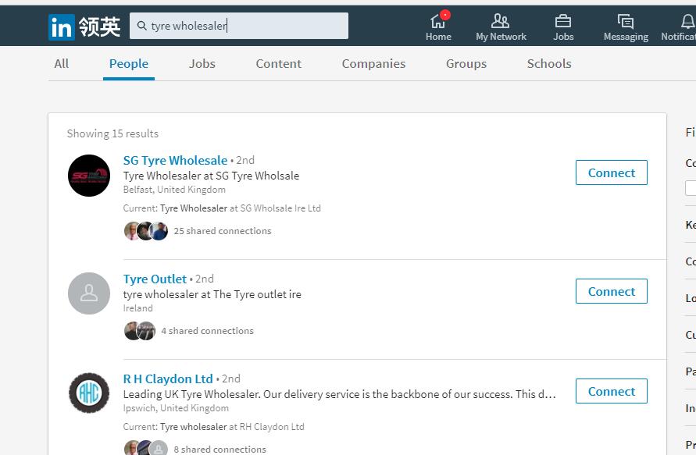Viewport: 696px width, 455px height.
Task: Click 'Ipswich, United Kingdom' location text
Action: click(x=176, y=408)
